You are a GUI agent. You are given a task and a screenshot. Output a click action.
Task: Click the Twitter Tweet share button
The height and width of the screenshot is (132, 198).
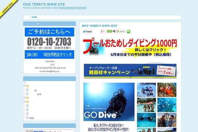tap(87, 31)
